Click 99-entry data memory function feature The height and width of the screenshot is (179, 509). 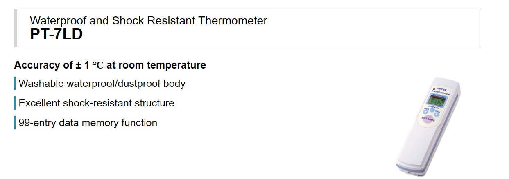tap(88, 123)
